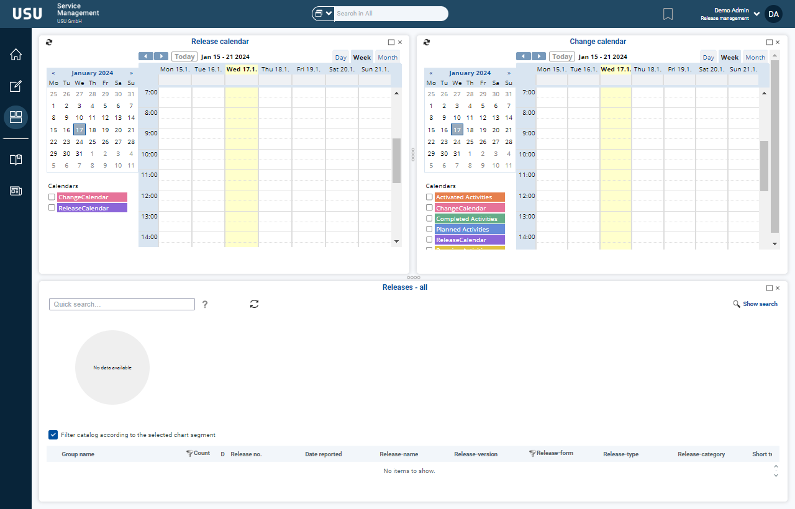Open Release-form column filter
This screenshot has width=795, height=509.
(532, 454)
